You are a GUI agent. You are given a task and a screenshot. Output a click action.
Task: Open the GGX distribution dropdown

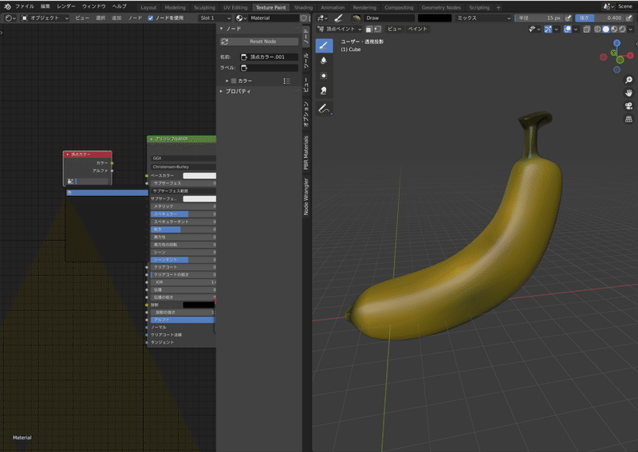click(x=183, y=159)
